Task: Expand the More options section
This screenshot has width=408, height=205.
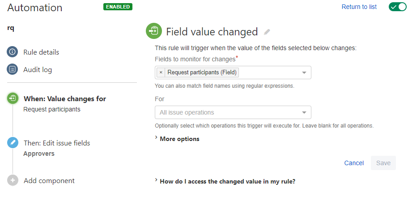Action: (179, 139)
